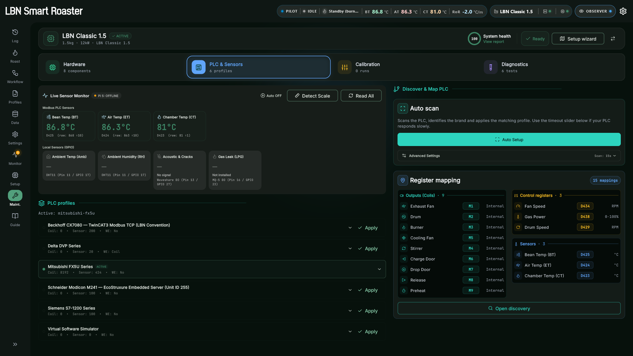Image resolution: width=633 pixels, height=356 pixels.
Task: Switch to the PLC & Sensors tab
Action: 258,67
